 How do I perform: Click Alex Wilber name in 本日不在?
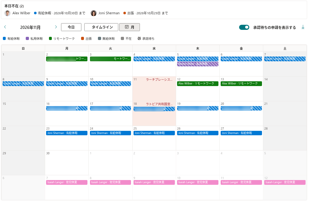pyautogui.click(x=21, y=13)
